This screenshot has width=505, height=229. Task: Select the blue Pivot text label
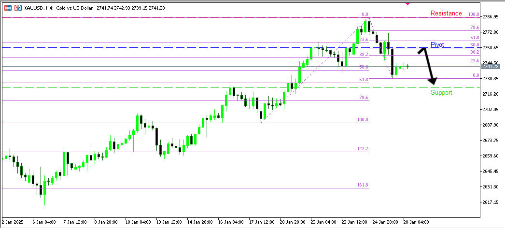(x=437, y=44)
